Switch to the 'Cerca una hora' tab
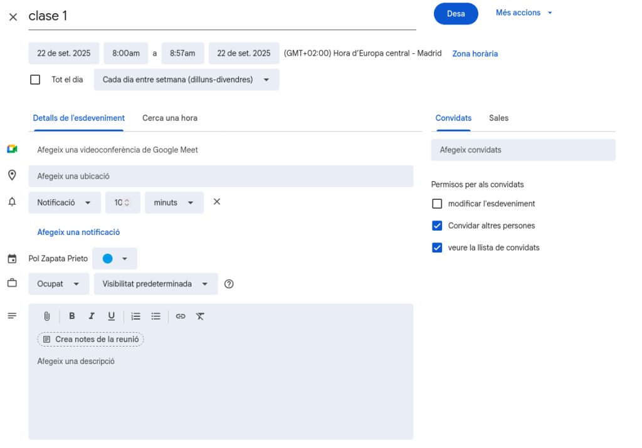 pos(169,118)
